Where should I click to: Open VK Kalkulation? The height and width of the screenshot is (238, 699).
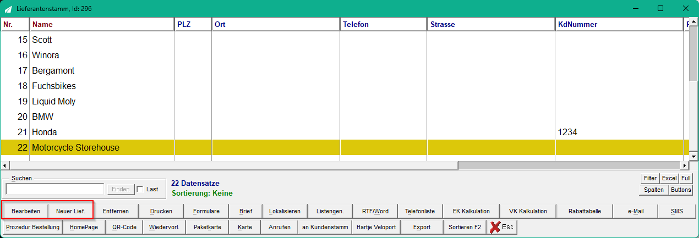(x=528, y=211)
